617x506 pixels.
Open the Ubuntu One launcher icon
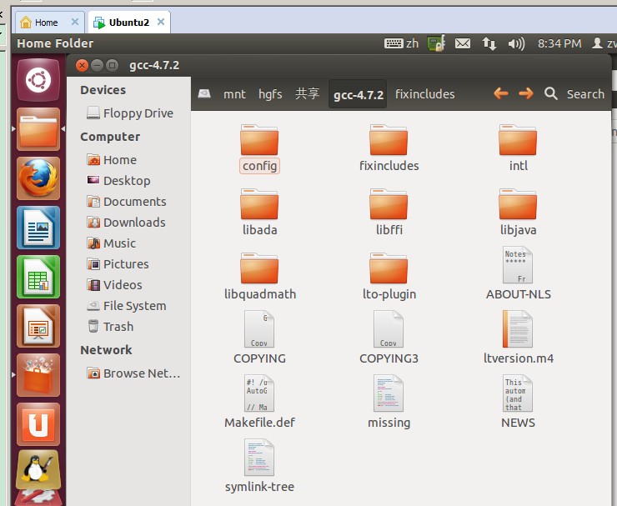(38, 424)
